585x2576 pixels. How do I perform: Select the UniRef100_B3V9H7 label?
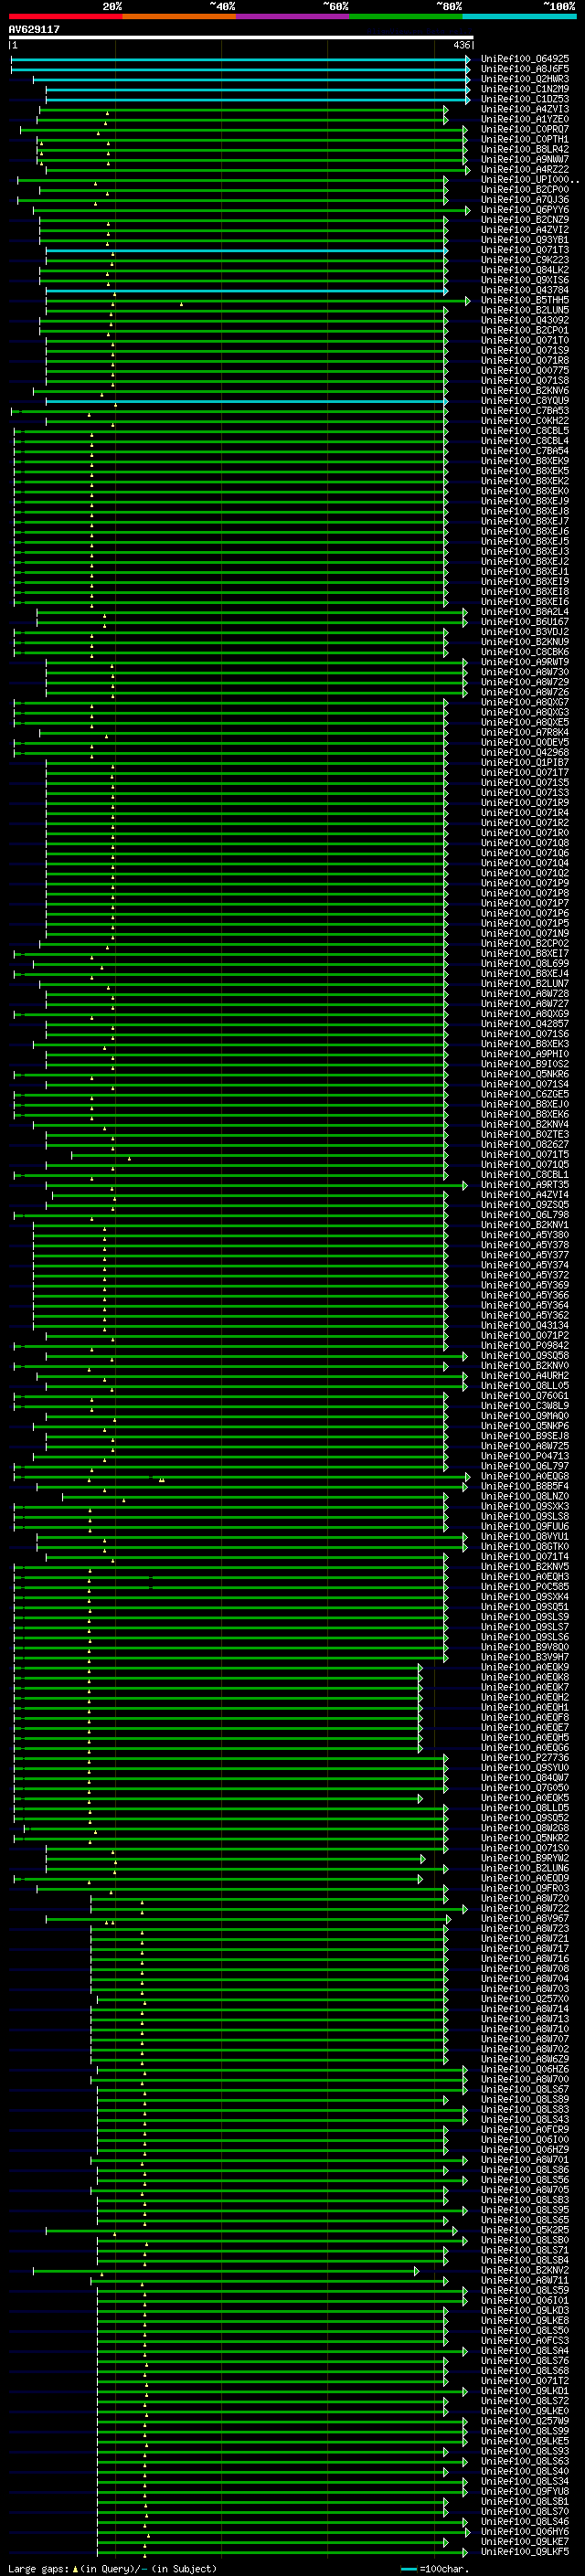[x=525, y=1656]
